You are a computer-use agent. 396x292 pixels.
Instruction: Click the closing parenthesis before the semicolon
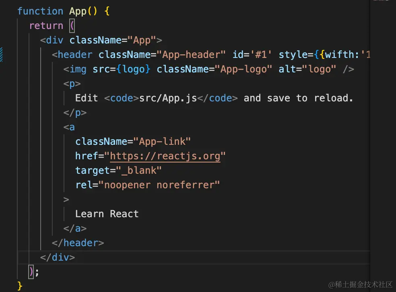[x=31, y=272]
